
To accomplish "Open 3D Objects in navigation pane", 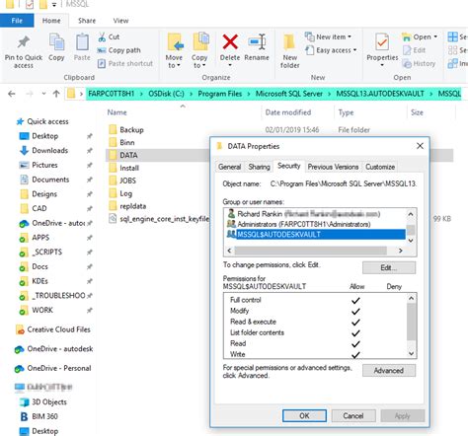I will (x=49, y=401).
